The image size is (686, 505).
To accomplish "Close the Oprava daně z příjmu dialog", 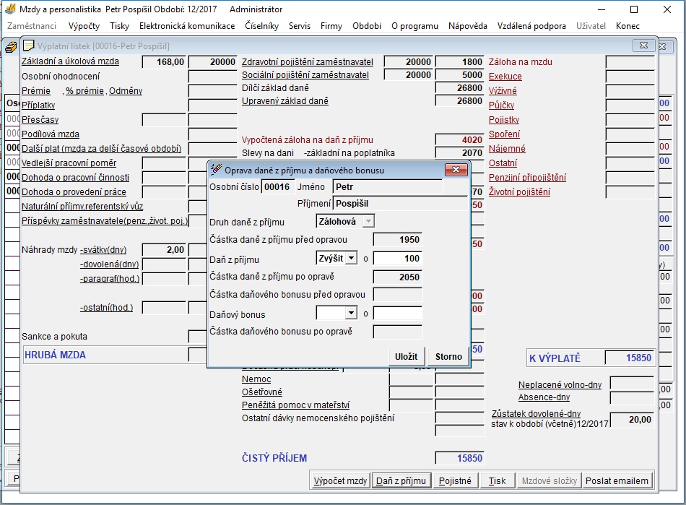I will [456, 170].
